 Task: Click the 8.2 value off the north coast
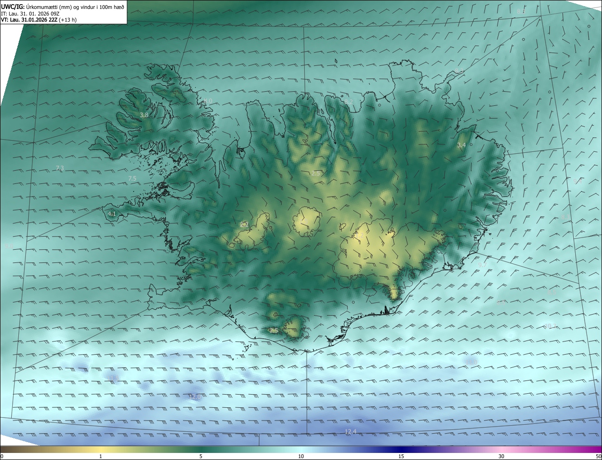(x=349, y=102)
